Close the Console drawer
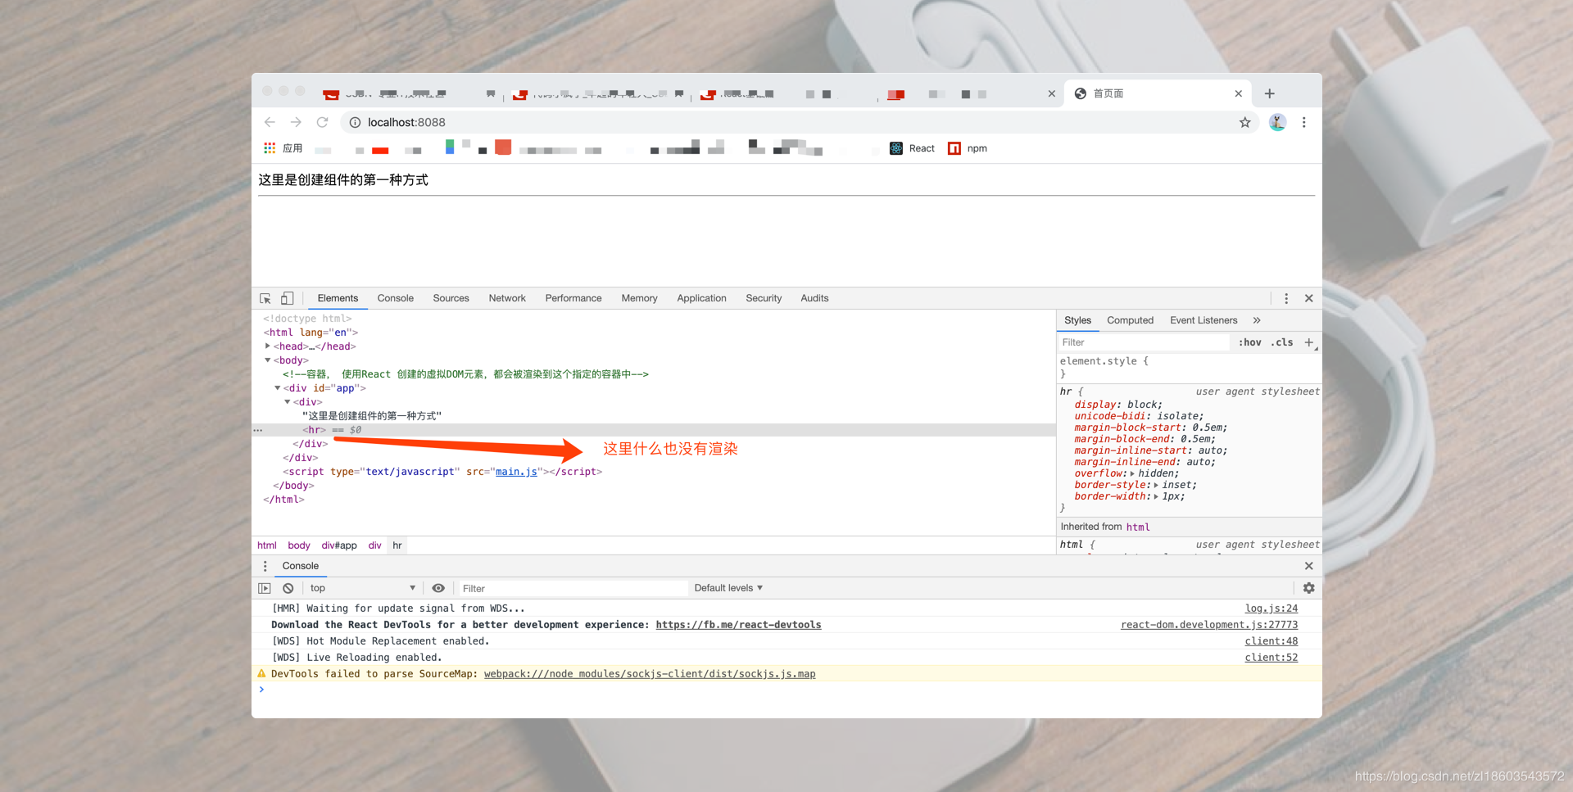 (1309, 566)
